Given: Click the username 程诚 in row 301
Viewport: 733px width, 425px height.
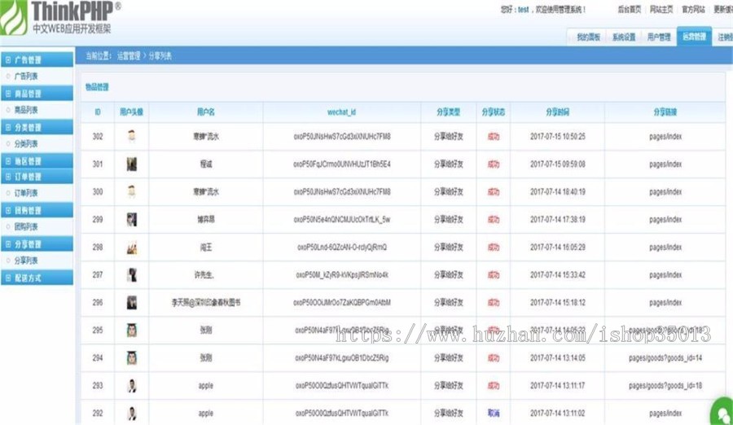Looking at the screenshot, I should [206, 164].
